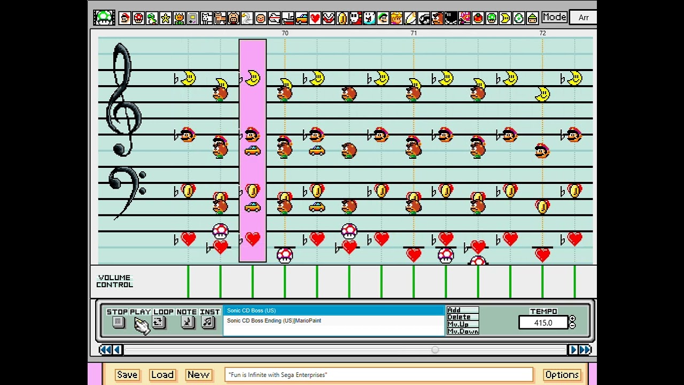Click Save button
The image size is (684, 385).
127,375
